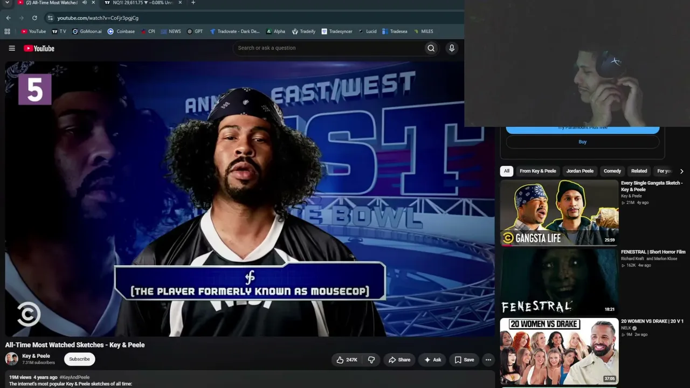The image size is (690, 388).
Task: Select the For you filter chip
Action: pyautogui.click(x=664, y=171)
